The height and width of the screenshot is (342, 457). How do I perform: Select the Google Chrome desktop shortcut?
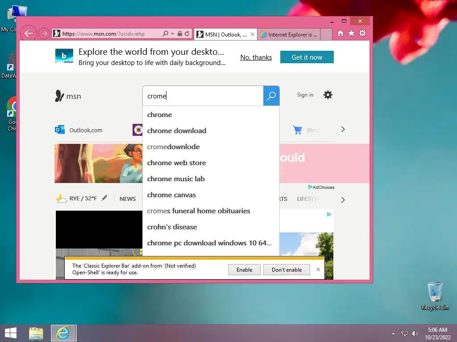click(11, 114)
